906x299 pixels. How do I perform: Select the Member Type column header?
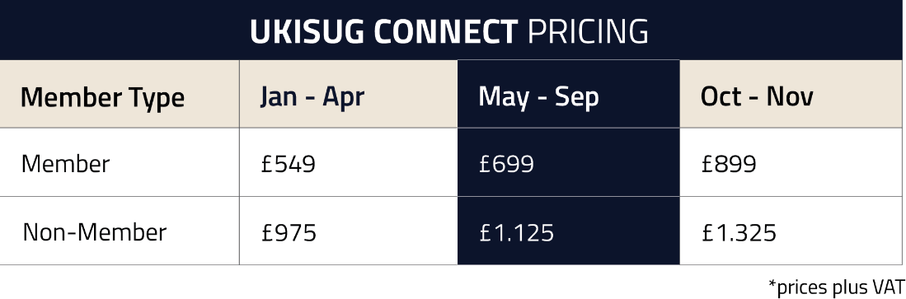(102, 97)
